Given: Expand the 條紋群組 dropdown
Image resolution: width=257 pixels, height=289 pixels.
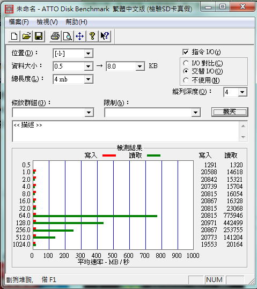Looking at the screenshot, I should pyautogui.click(x=89, y=113).
